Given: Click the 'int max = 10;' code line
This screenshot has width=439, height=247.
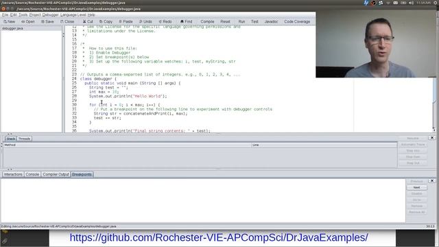Looking at the screenshot, I should click(104, 92).
